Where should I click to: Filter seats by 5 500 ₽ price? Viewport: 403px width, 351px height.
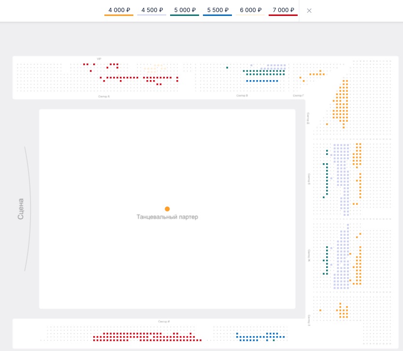[x=217, y=10]
